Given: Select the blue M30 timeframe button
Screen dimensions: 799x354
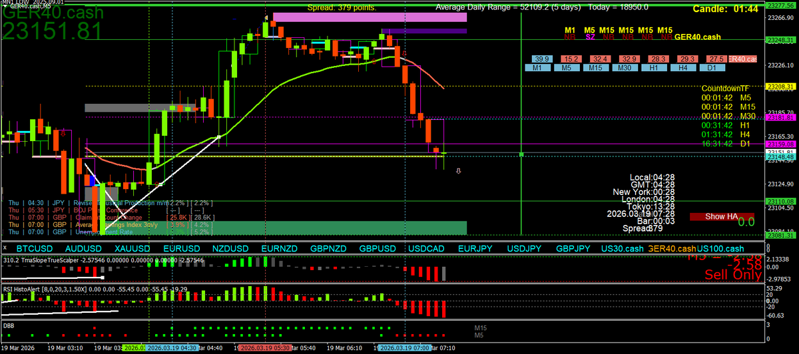Looking at the screenshot, I should point(625,68).
